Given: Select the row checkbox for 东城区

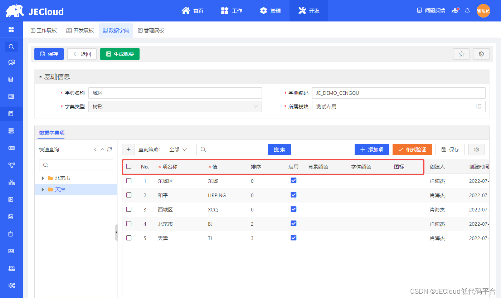Looking at the screenshot, I should click(129, 181).
